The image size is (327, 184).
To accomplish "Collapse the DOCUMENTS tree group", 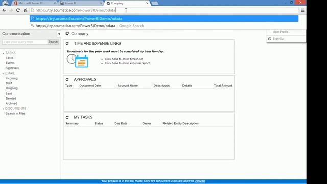I will [x=3, y=109].
